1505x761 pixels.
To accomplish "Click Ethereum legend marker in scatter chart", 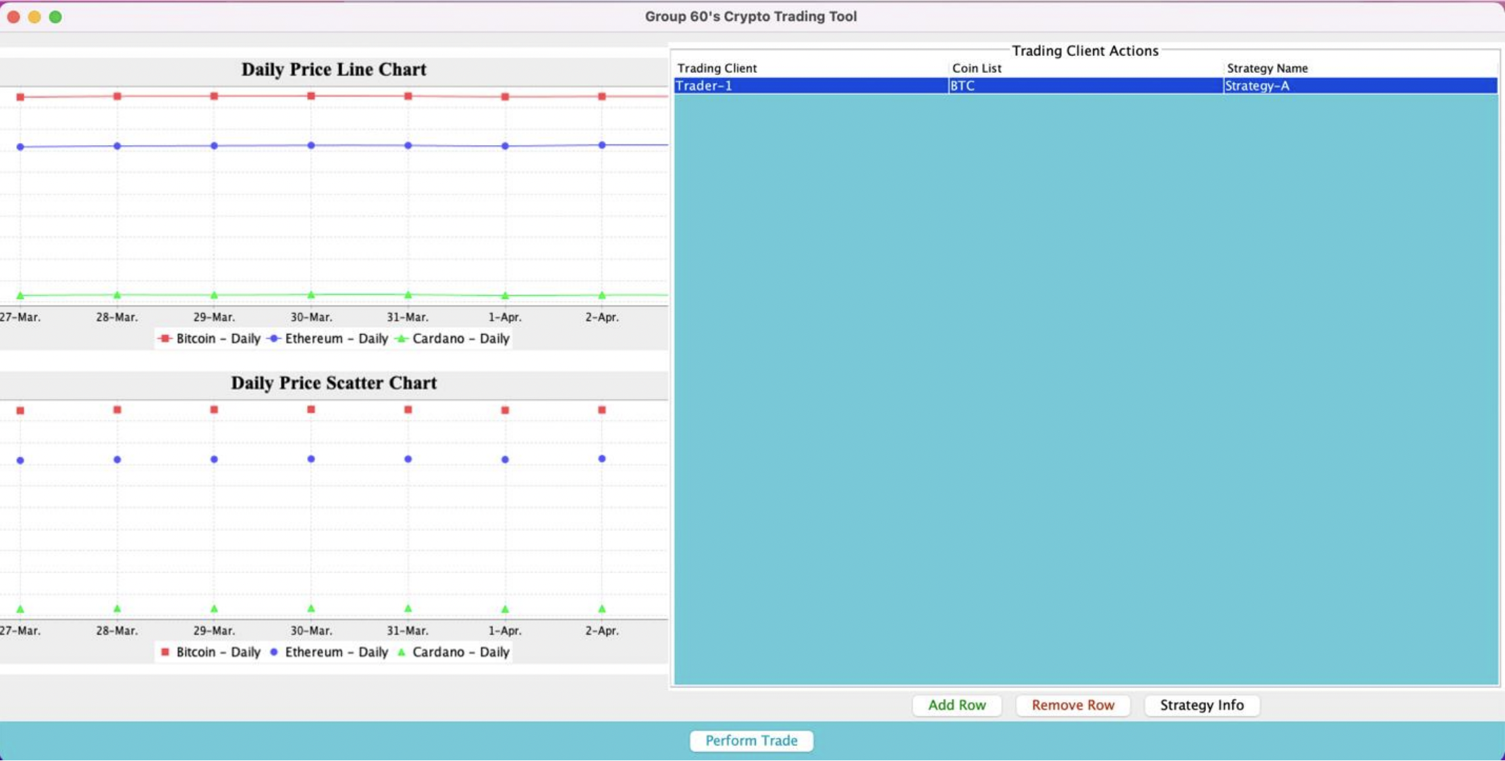I will click(x=274, y=652).
